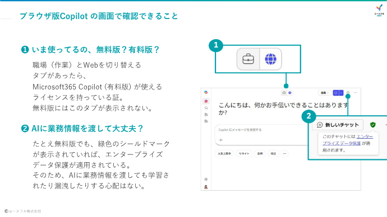The image size is (387, 217).
Task: Select the small globe Web tab in Copilot header
Action: tap(290, 93)
